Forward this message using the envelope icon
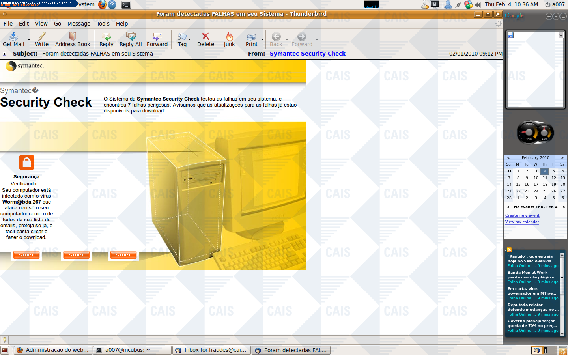 [x=157, y=37]
